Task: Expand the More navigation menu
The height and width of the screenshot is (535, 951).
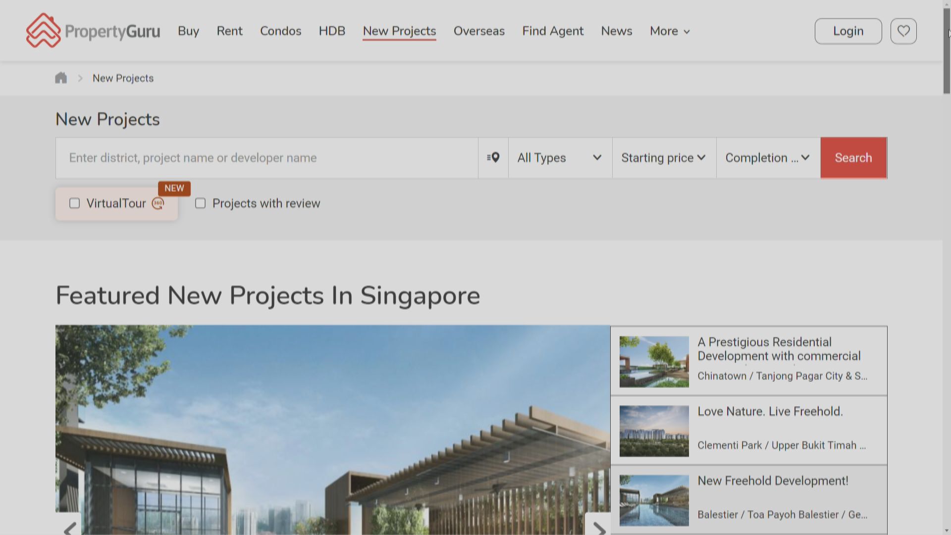Action: pyautogui.click(x=670, y=31)
